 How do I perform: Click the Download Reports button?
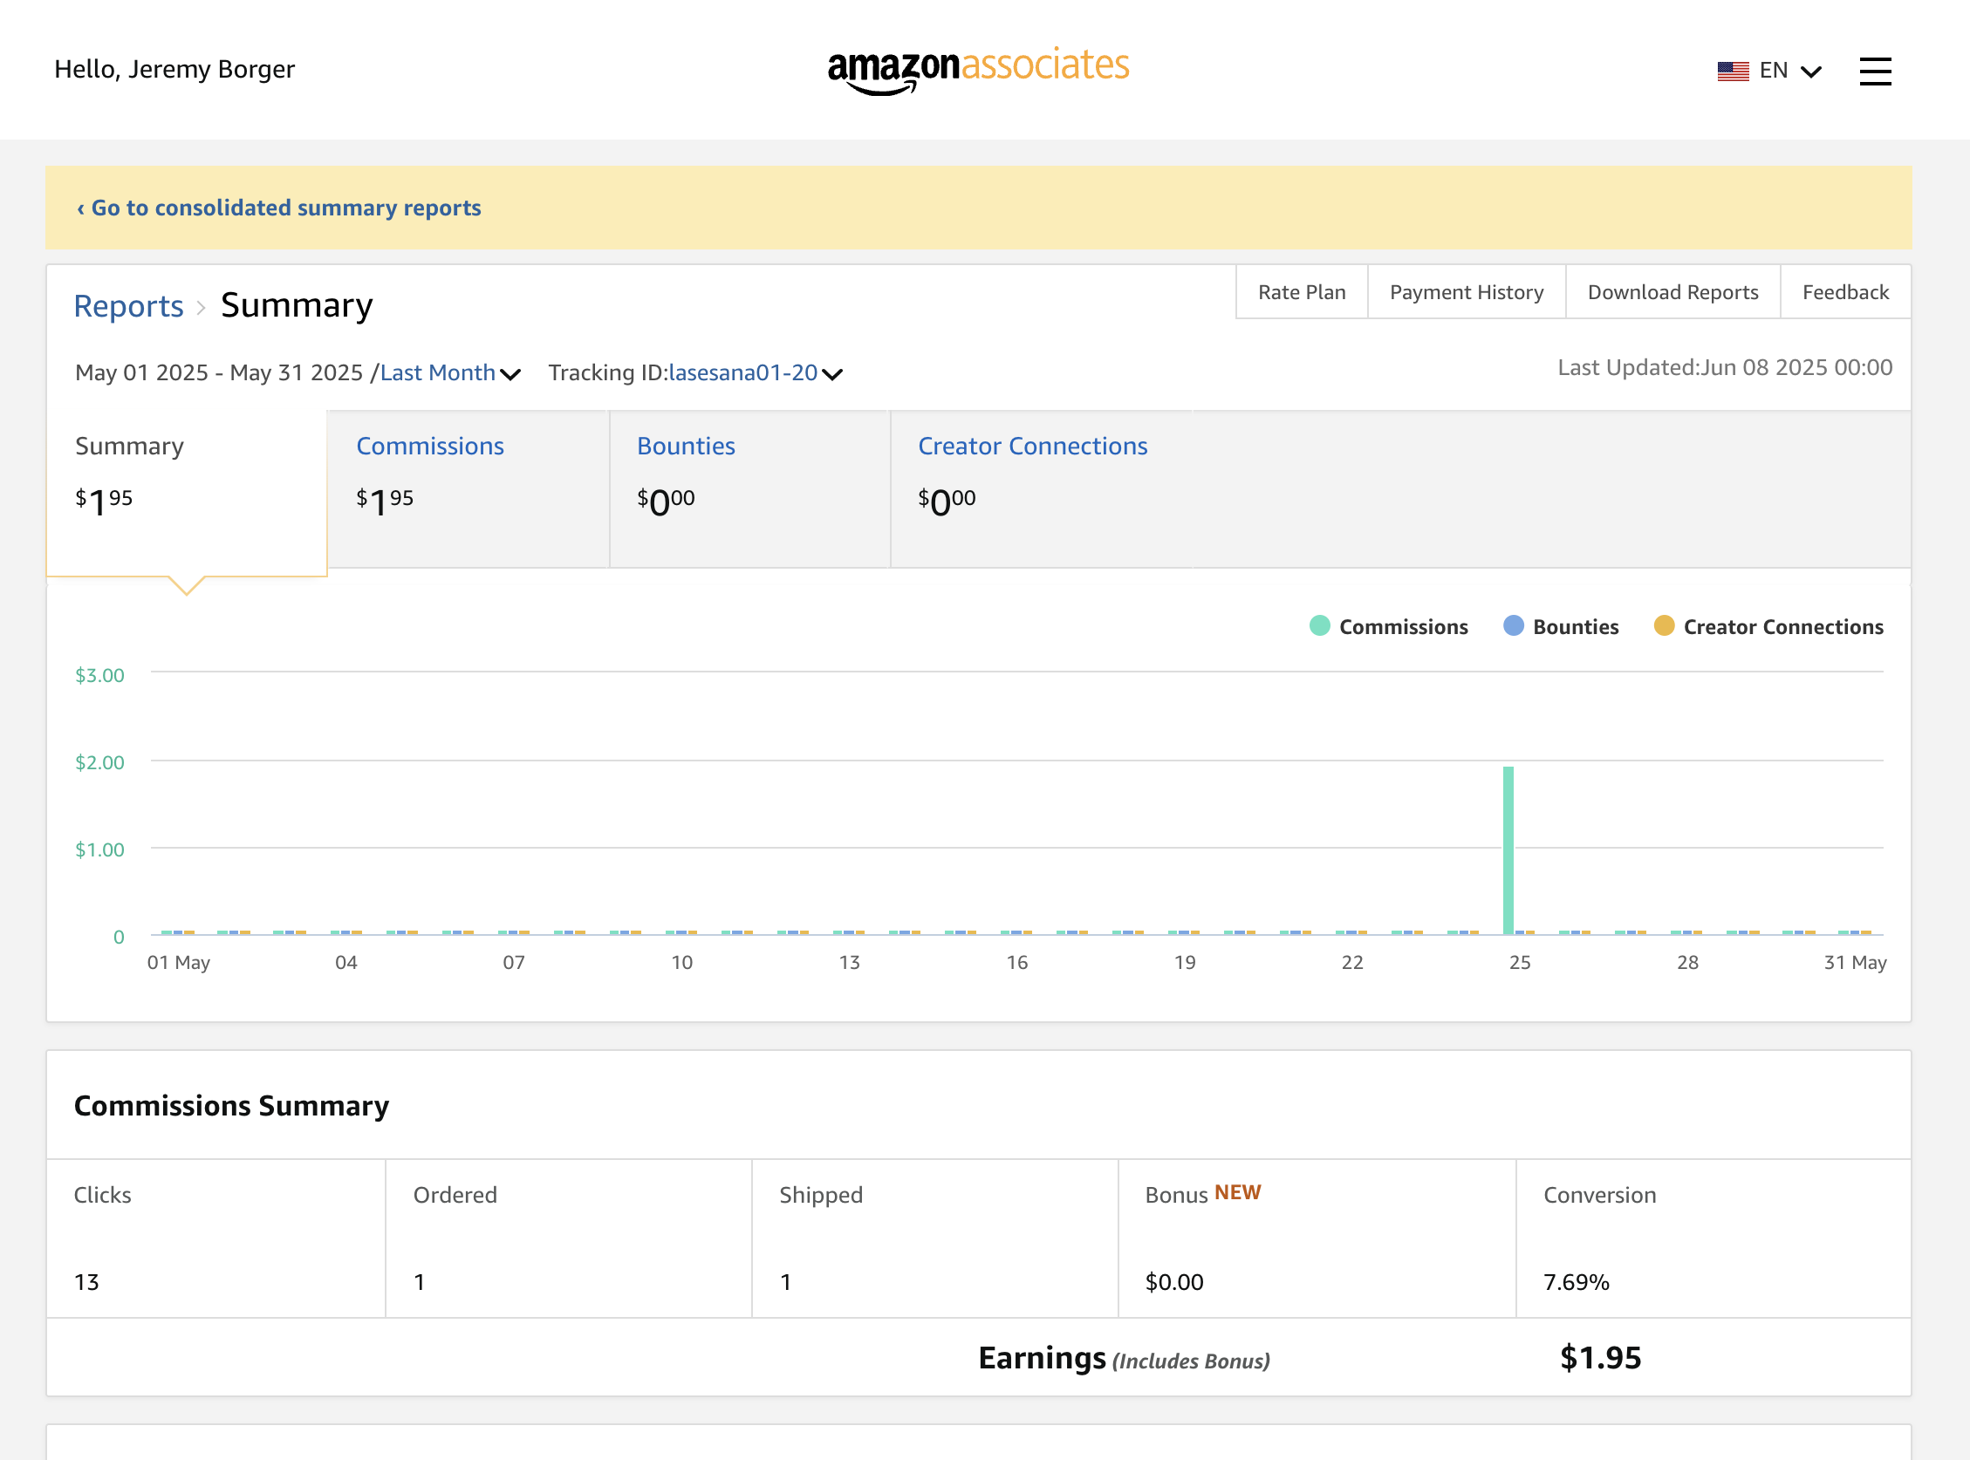(1672, 291)
